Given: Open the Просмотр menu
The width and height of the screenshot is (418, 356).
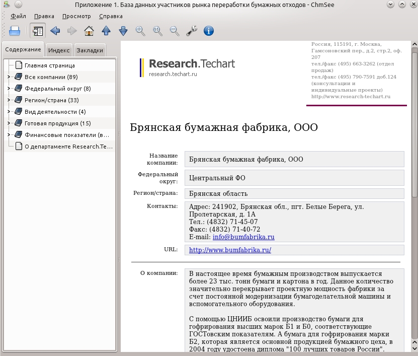Looking at the screenshot, I should (x=76, y=16).
